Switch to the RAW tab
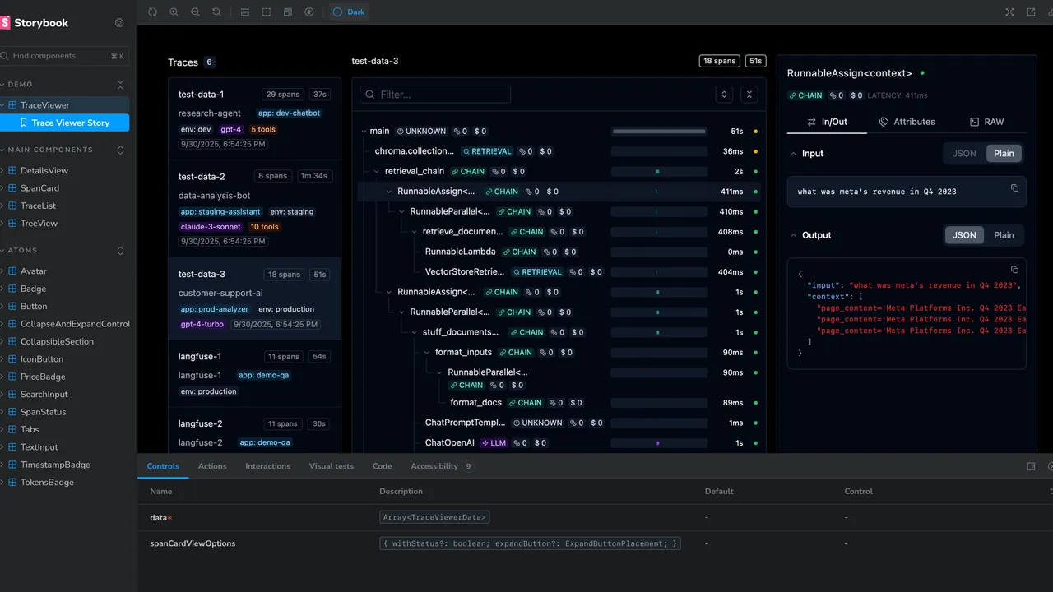The height and width of the screenshot is (592, 1053). click(x=986, y=122)
